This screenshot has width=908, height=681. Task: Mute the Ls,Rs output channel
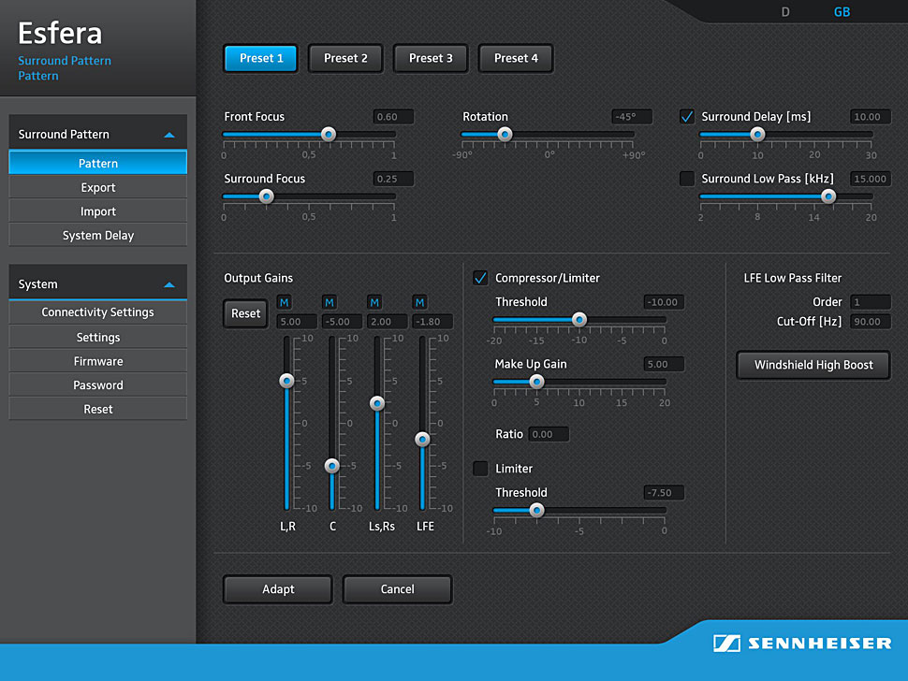374,302
